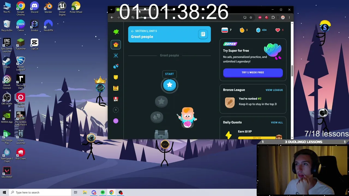The width and height of the screenshot is (349, 196).
Task: Click the Russian flag course icon
Action: [225, 30]
